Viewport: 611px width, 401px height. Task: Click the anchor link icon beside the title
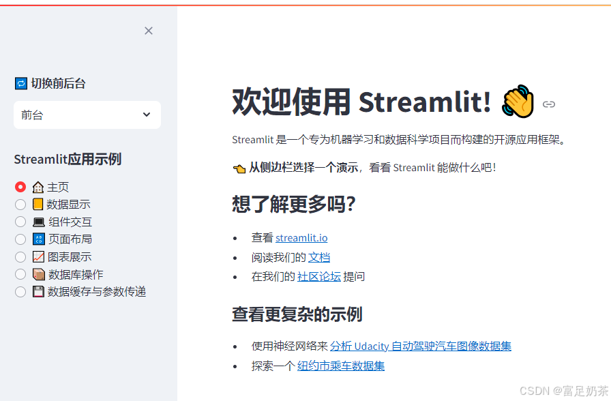pyautogui.click(x=549, y=104)
